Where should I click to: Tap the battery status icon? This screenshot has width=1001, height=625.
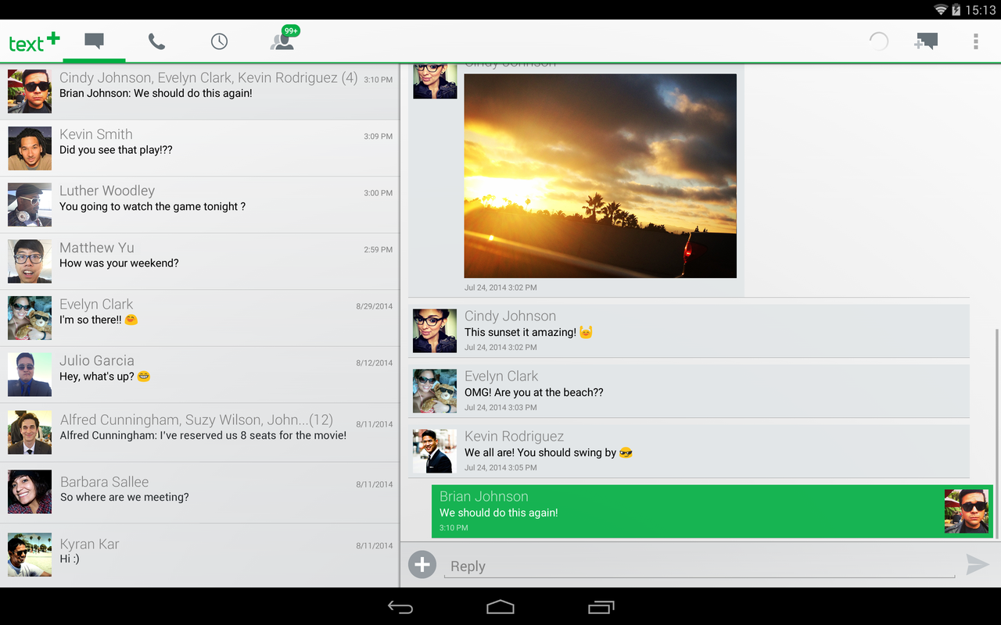tap(956, 9)
